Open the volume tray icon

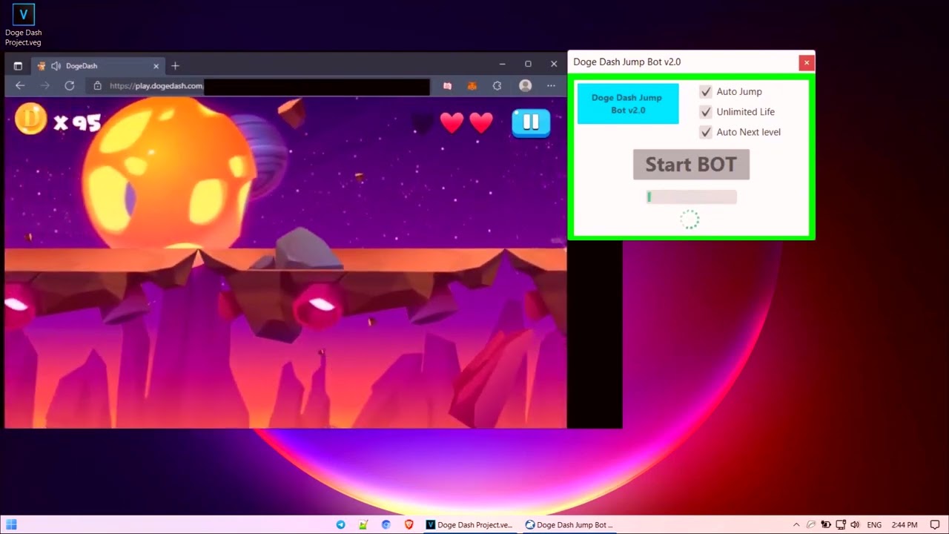click(x=855, y=524)
